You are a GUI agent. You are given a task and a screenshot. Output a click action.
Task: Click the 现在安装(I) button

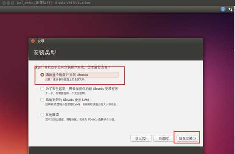click(x=187, y=138)
